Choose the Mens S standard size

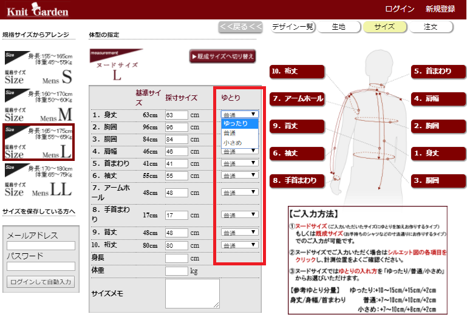tap(38, 67)
